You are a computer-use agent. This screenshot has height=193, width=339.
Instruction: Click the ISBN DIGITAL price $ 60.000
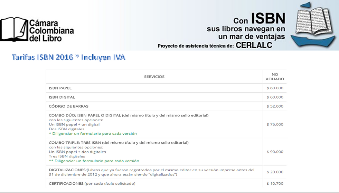[x=275, y=97]
